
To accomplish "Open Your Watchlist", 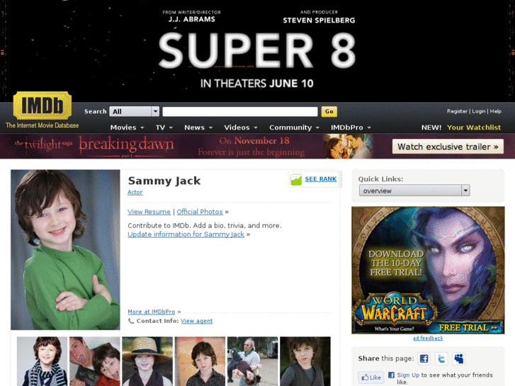I will coord(474,127).
